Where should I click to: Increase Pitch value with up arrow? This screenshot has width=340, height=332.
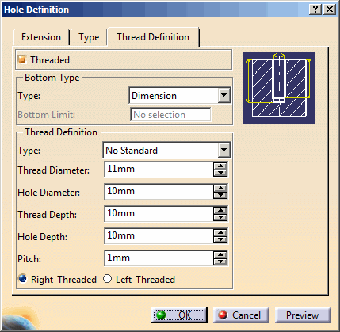pos(220,255)
